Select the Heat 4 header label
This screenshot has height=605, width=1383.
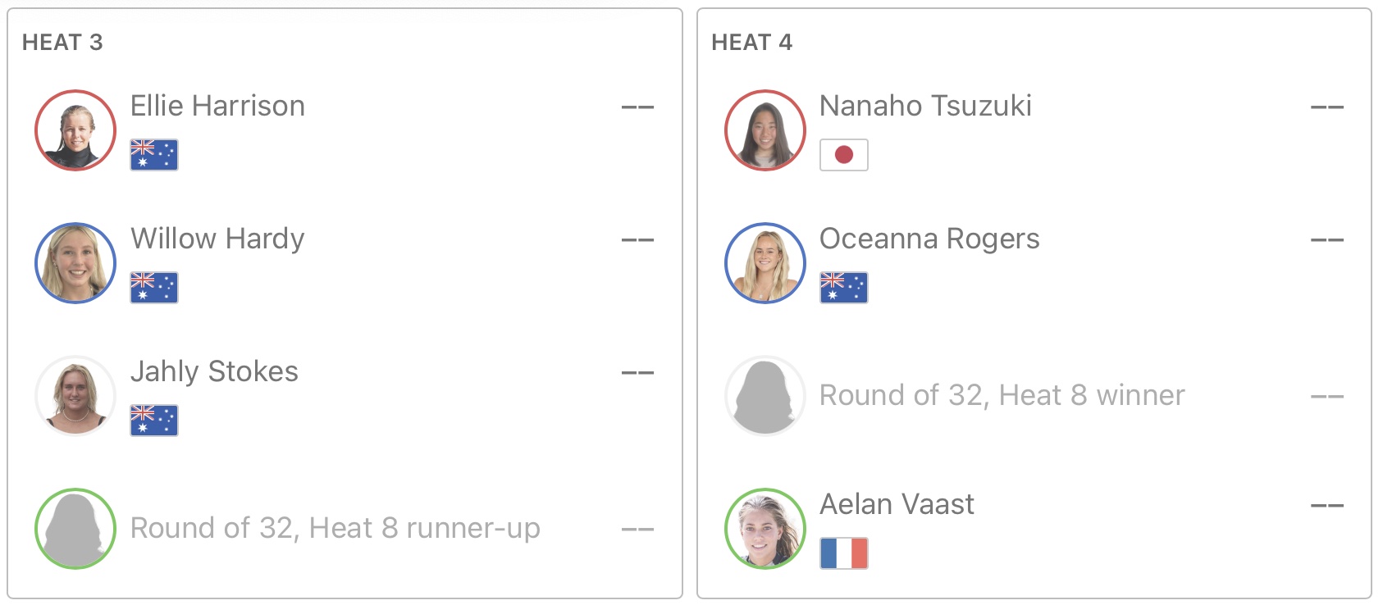pyautogui.click(x=751, y=43)
